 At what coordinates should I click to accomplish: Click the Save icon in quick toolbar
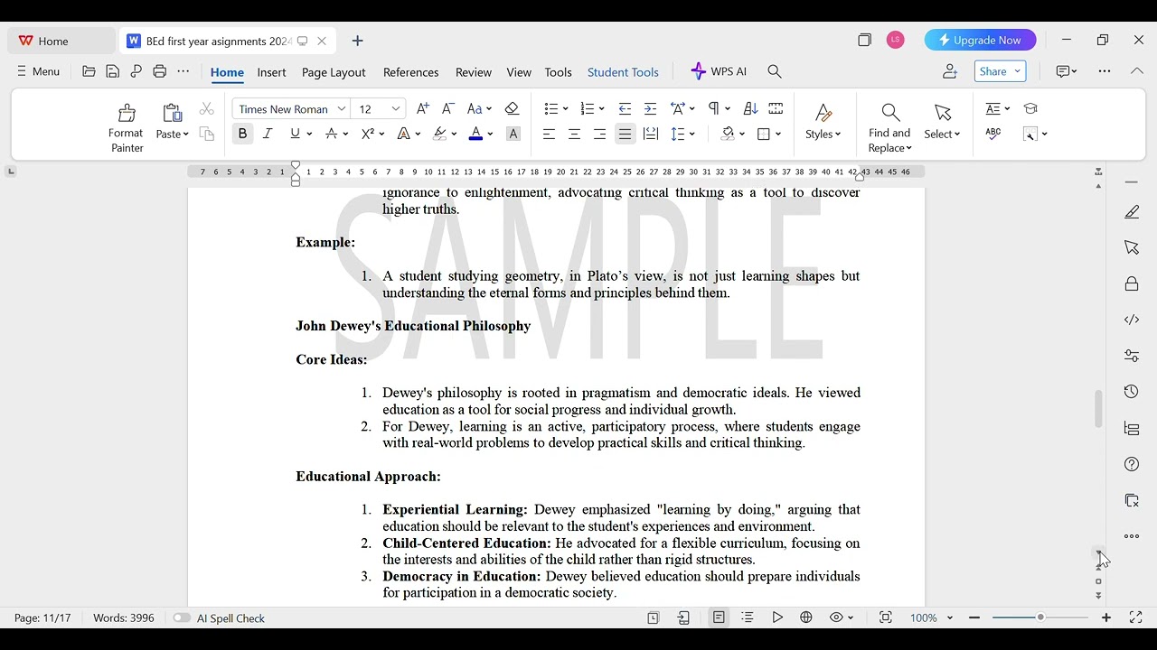pos(113,71)
